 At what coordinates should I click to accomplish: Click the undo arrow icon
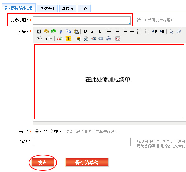(46, 31)
